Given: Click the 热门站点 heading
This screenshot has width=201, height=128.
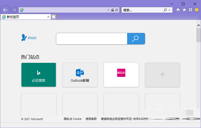Looking at the screenshot, I should point(30,57).
